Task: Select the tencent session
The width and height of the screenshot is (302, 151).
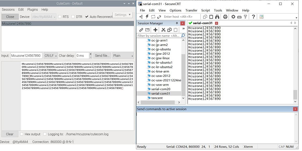Action: point(157,98)
